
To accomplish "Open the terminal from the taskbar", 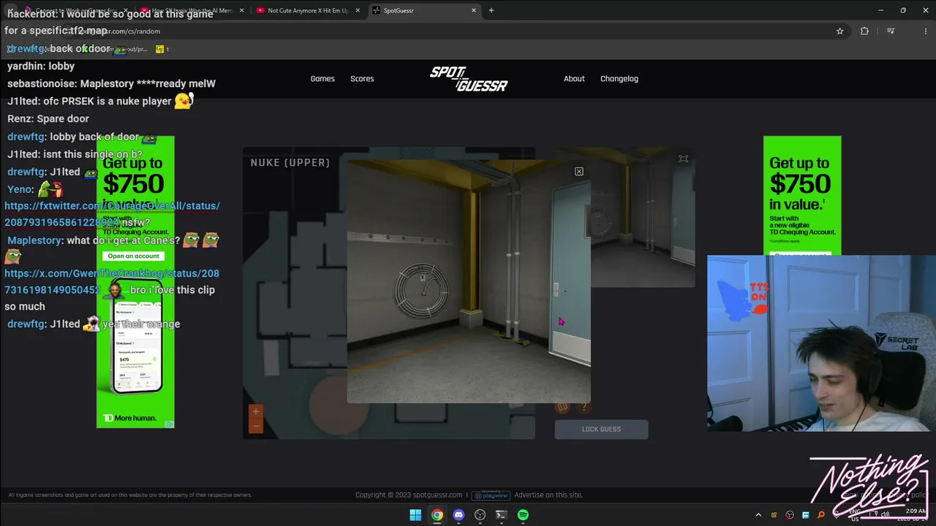I will pyautogui.click(x=502, y=515).
